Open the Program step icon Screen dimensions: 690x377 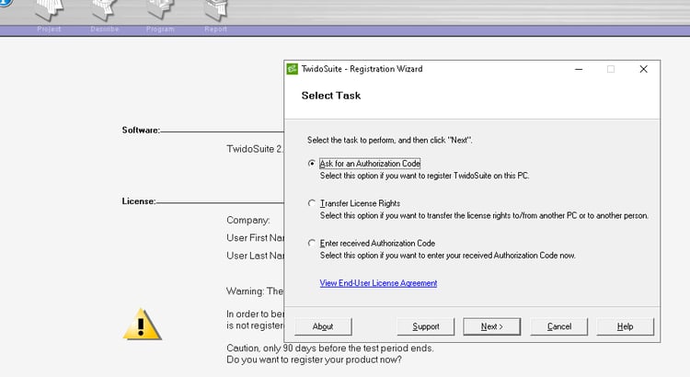coord(160,10)
